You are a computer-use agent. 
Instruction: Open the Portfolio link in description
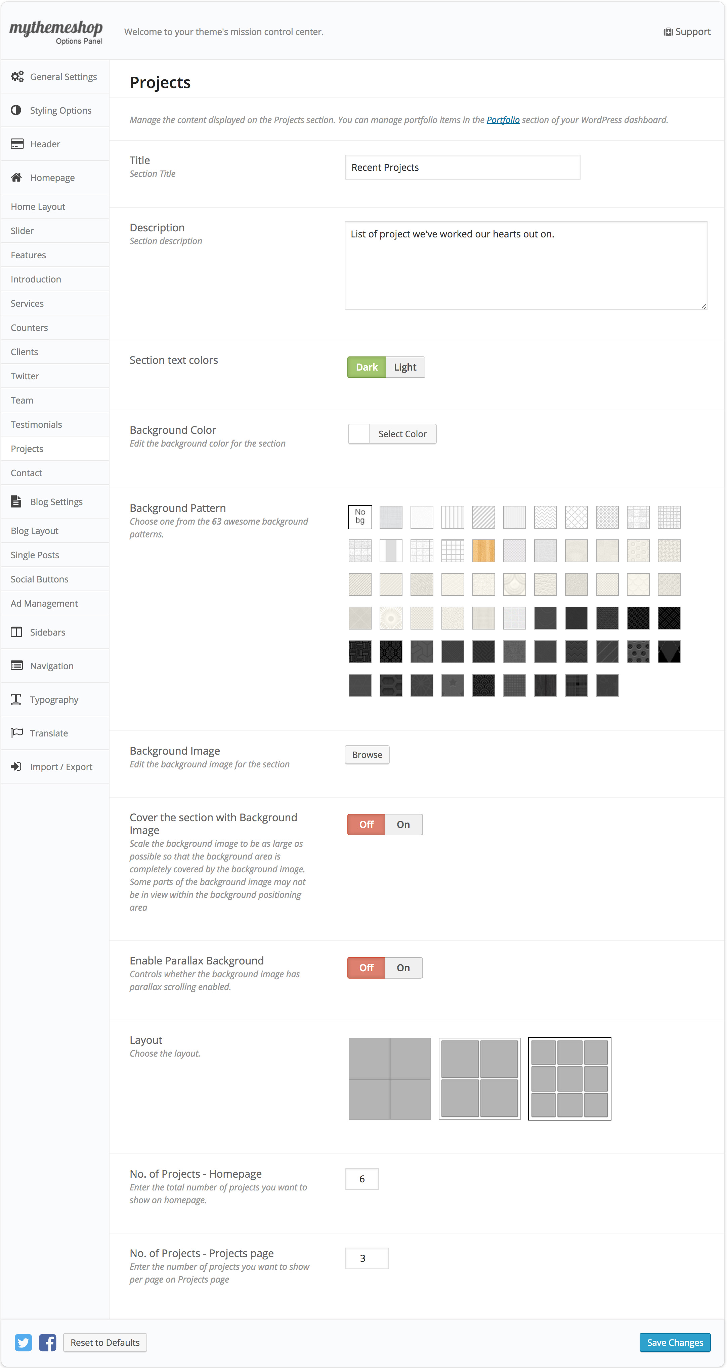pyautogui.click(x=503, y=120)
